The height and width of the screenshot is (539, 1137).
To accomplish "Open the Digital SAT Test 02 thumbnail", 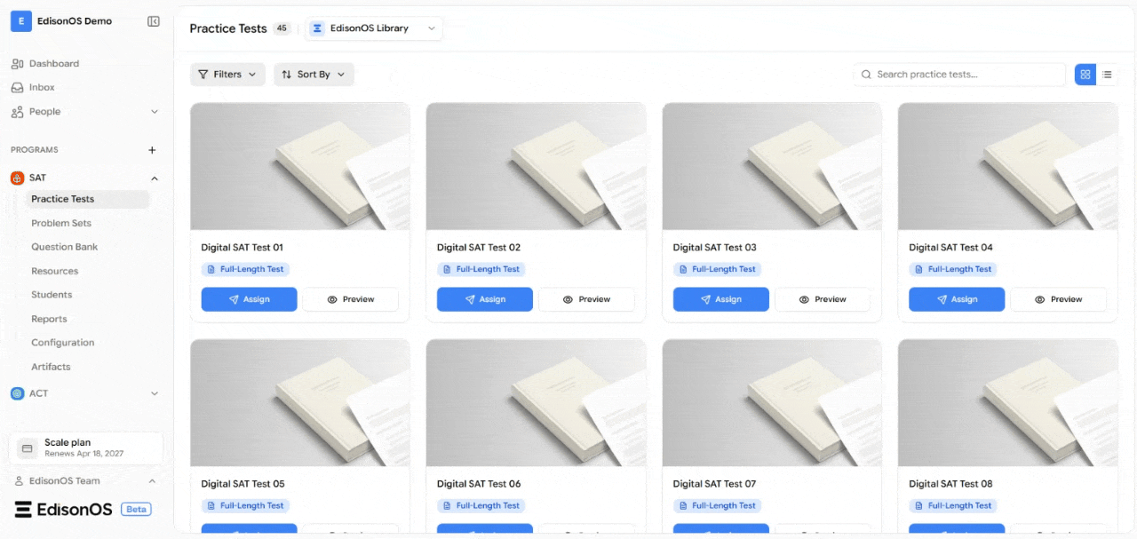I will 536,166.
